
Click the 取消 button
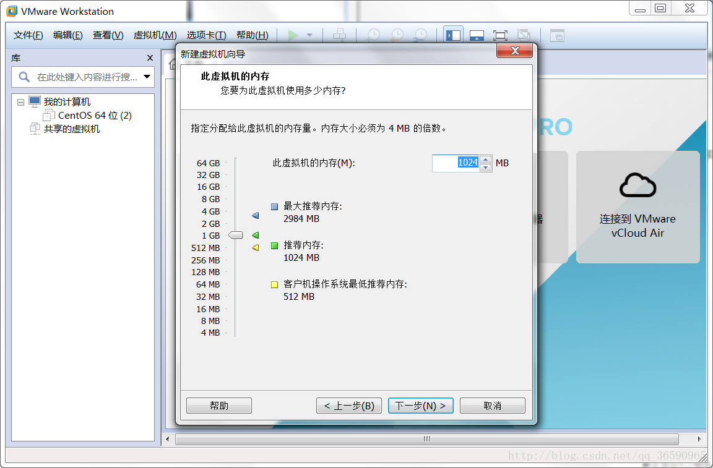click(x=493, y=406)
